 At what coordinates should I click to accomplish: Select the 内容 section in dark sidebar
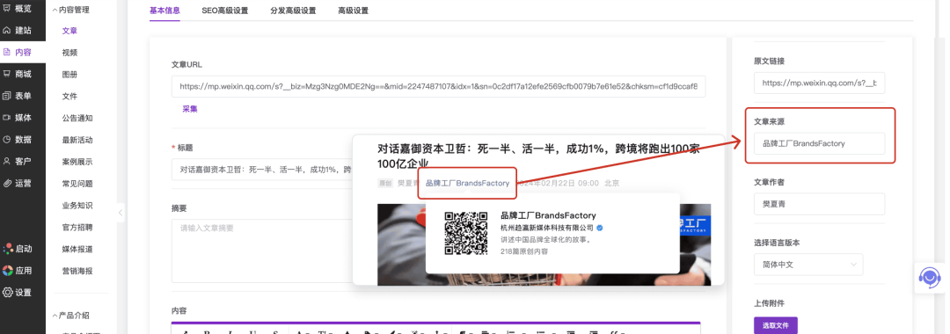pyautogui.click(x=17, y=52)
